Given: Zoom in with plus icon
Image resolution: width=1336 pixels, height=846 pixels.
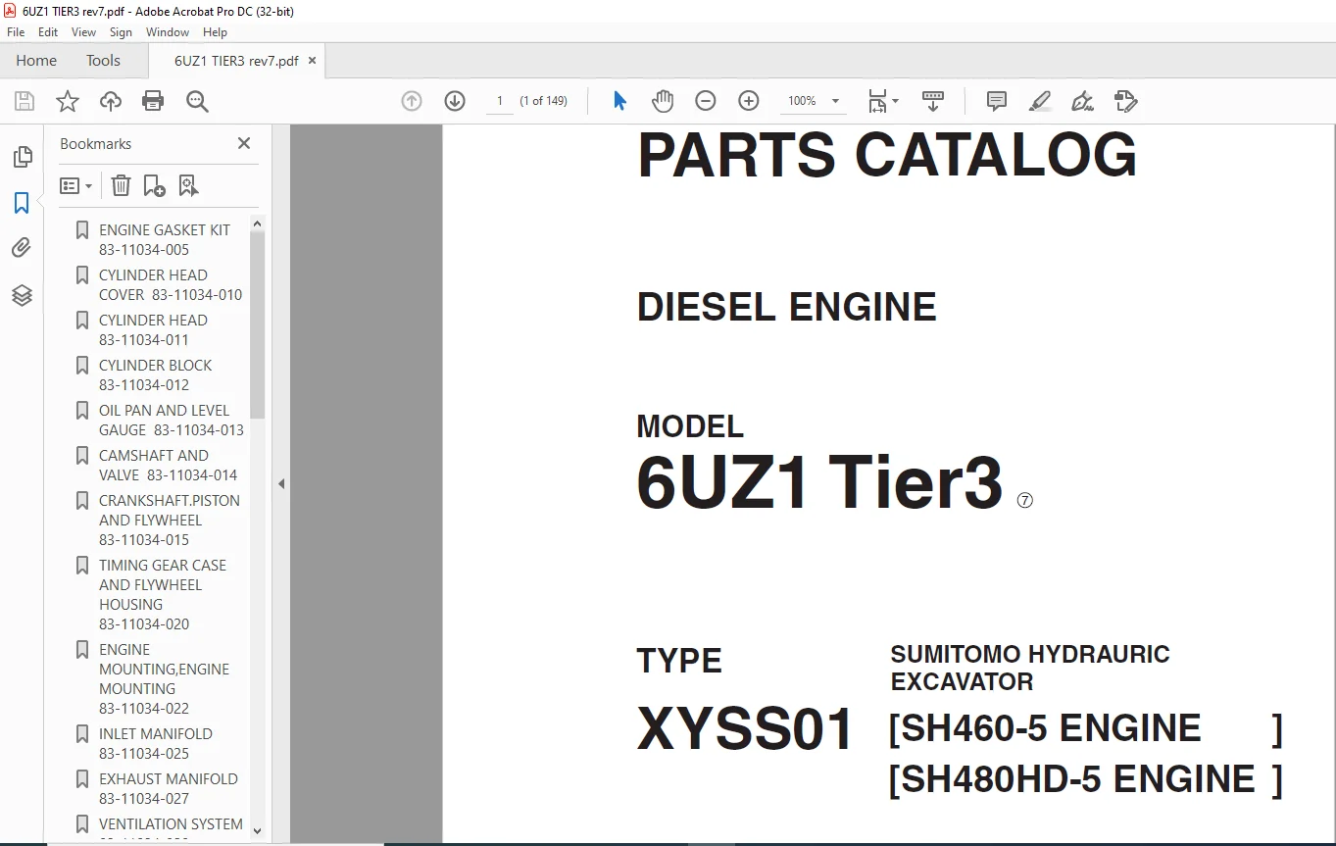Looking at the screenshot, I should [749, 101].
